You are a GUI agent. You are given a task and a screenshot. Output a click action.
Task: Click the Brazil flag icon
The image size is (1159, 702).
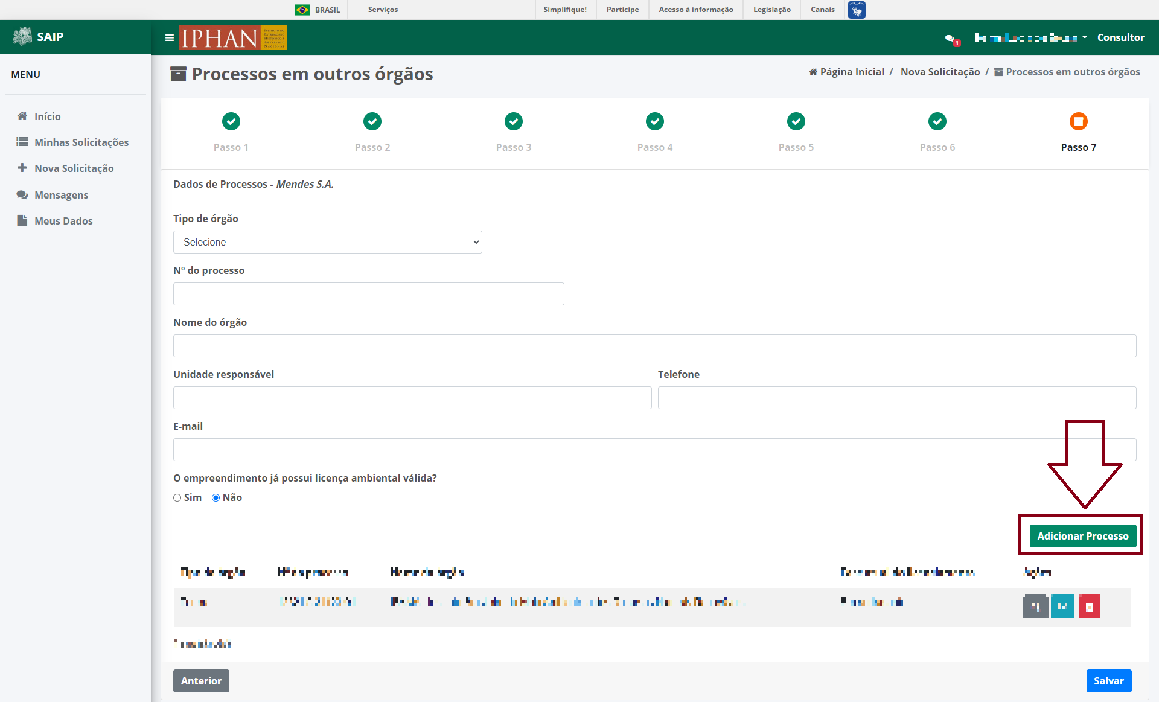[302, 10]
